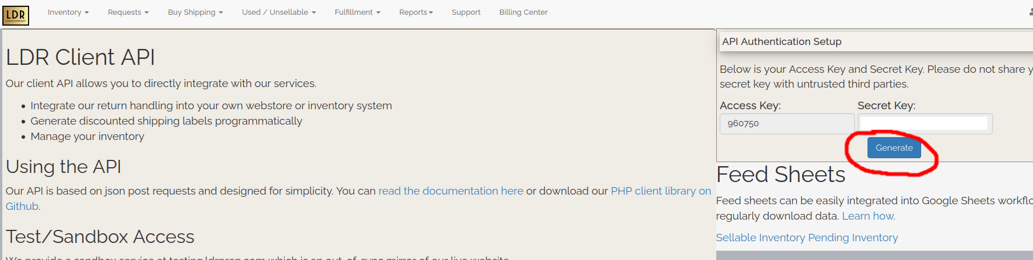Expand the Inventory dropdown menu
The image size is (1033, 260).
68,12
